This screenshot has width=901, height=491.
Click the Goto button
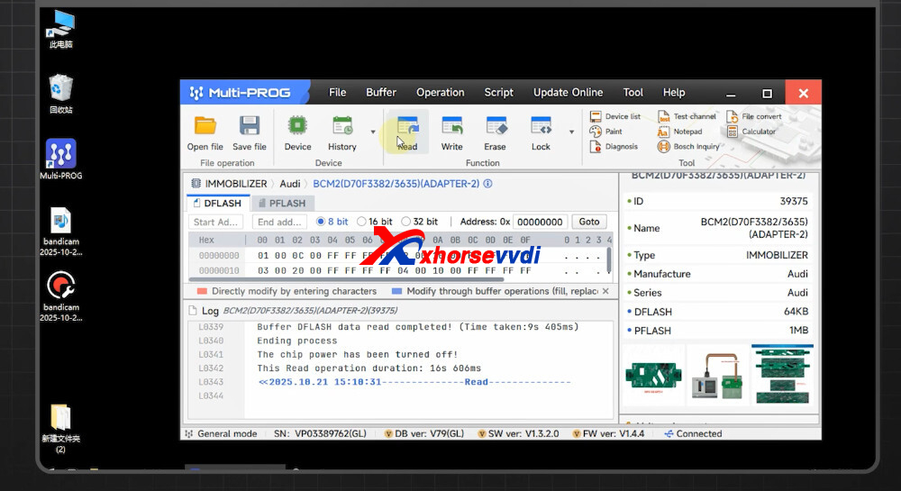[589, 222]
